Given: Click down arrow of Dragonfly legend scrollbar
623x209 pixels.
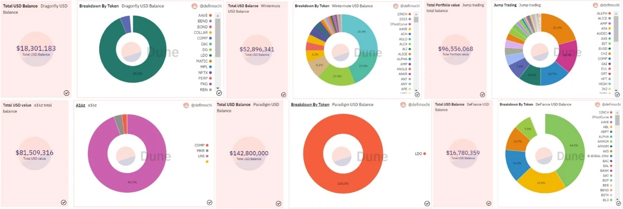Looking at the screenshot, I should tap(217, 88).
